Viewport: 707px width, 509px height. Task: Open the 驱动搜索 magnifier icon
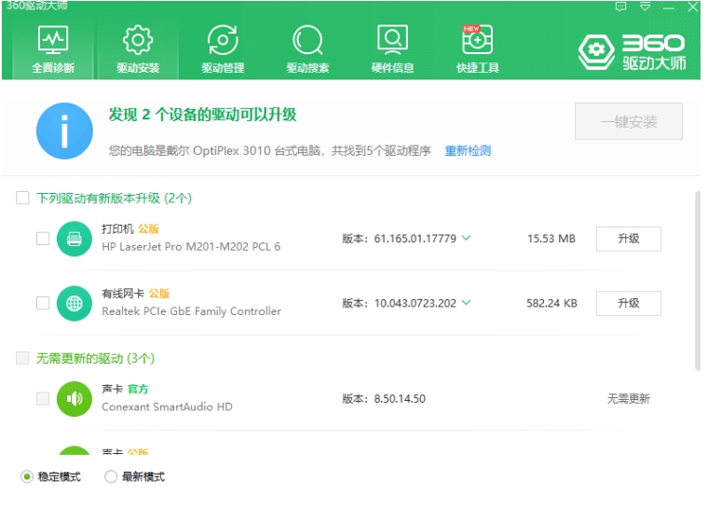coord(307,40)
